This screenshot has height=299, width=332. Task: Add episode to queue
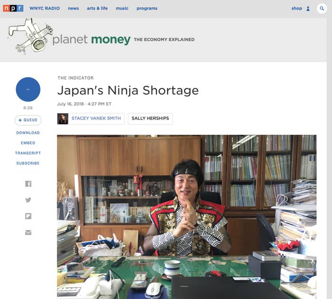click(28, 120)
